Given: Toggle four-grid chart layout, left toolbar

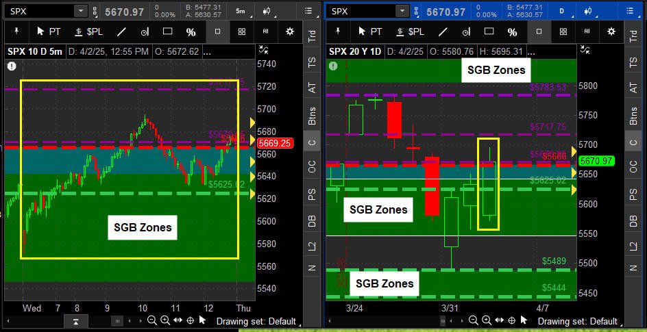Looking at the screenshot, I should pos(242,31).
